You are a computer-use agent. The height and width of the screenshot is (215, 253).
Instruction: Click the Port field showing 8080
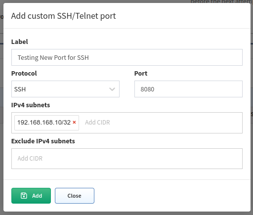(188, 89)
